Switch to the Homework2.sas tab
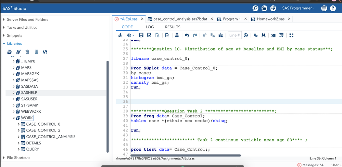 (x=270, y=19)
